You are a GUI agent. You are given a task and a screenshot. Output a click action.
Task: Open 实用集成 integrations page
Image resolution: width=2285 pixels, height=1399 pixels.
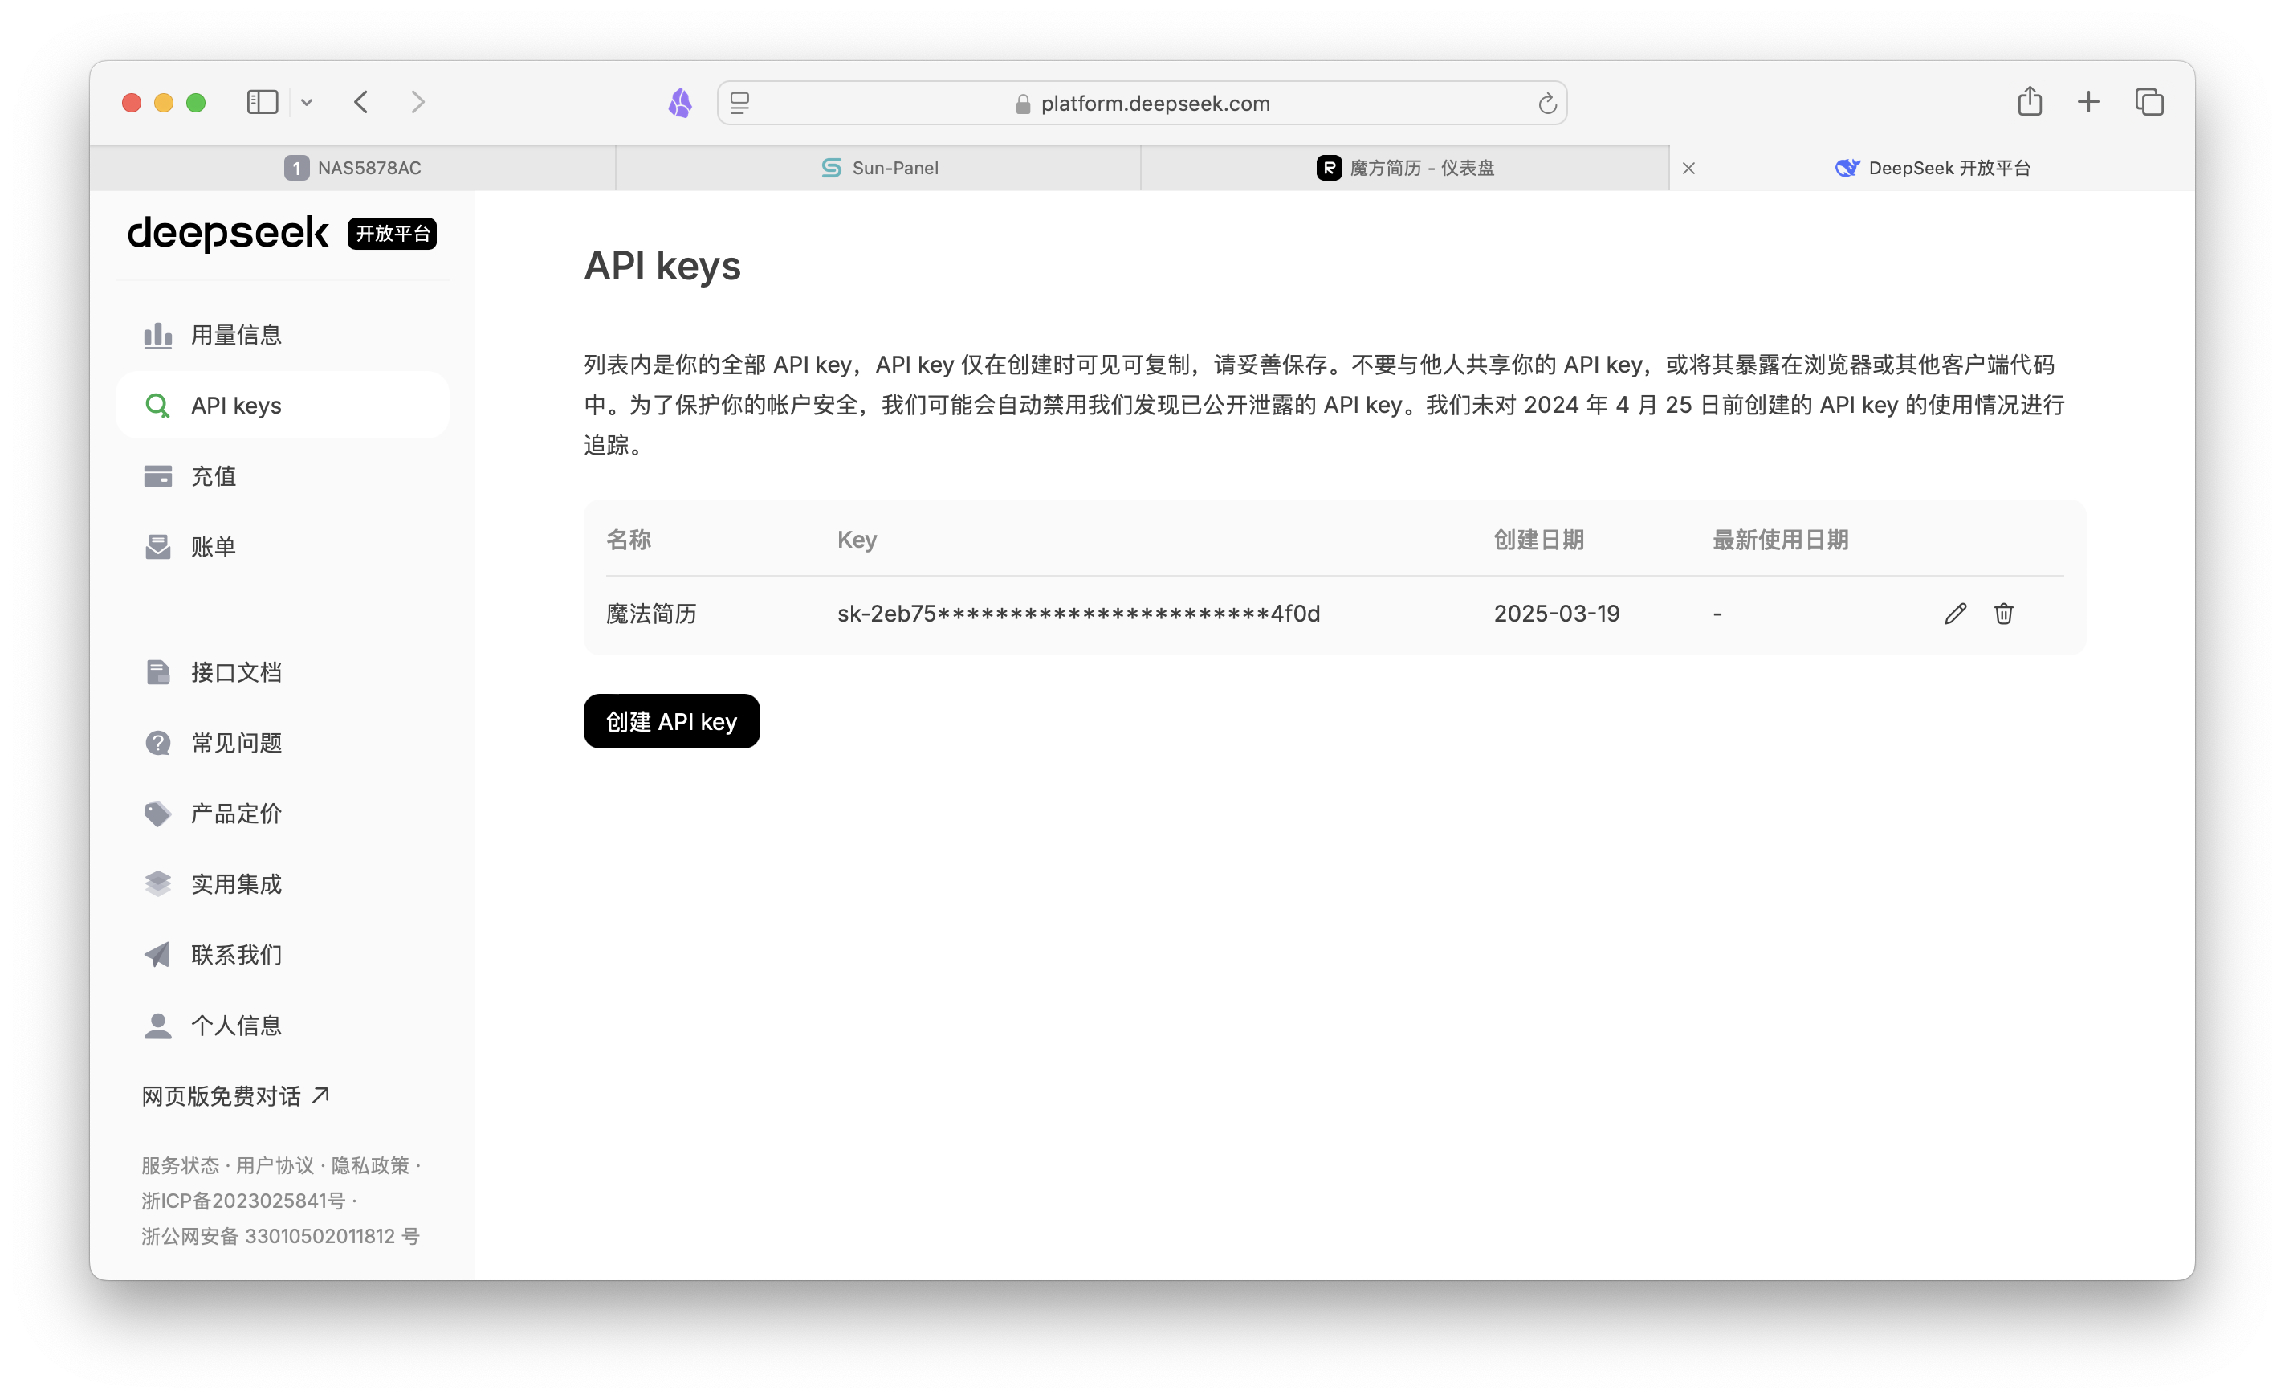282,884
